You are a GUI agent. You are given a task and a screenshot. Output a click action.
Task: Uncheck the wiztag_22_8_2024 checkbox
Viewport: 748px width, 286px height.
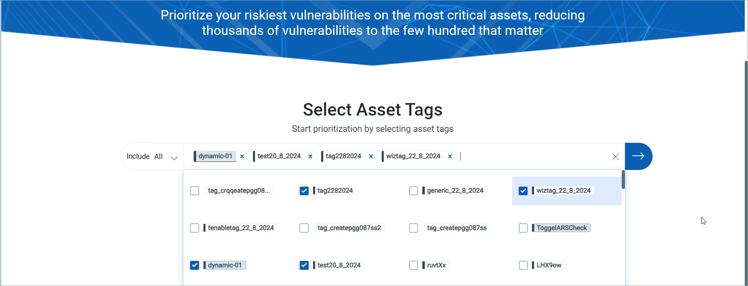(523, 191)
